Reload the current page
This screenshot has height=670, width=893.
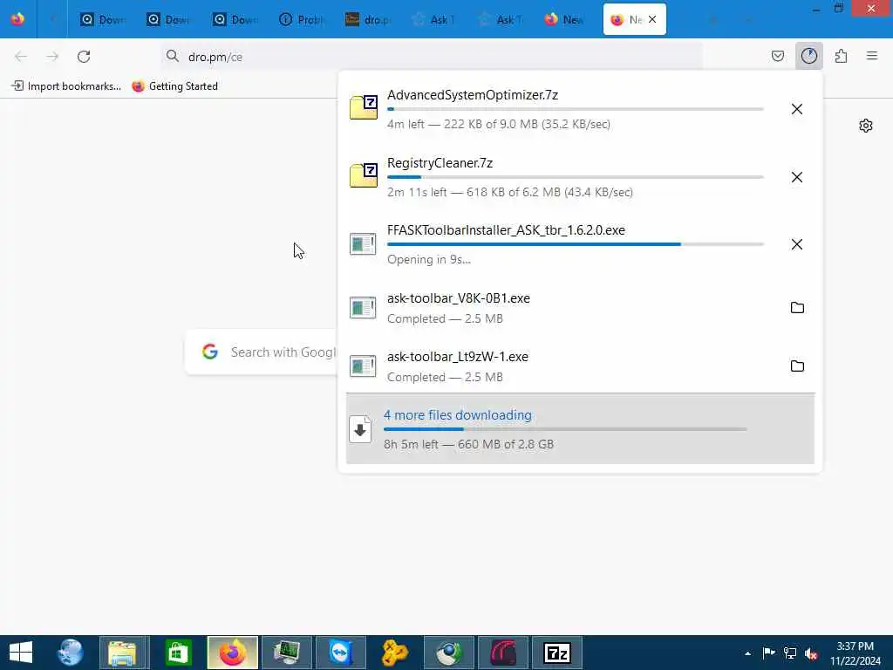(84, 57)
